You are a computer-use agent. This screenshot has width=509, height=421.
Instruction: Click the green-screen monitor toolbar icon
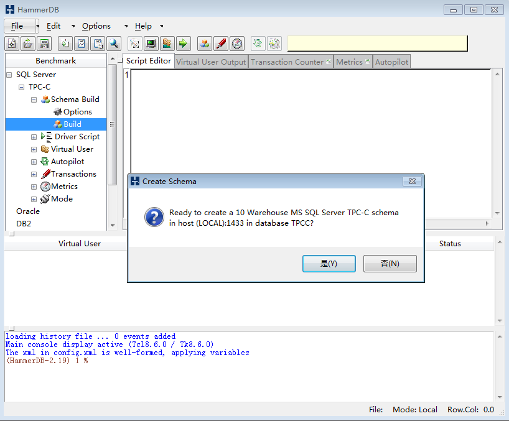[x=151, y=44]
